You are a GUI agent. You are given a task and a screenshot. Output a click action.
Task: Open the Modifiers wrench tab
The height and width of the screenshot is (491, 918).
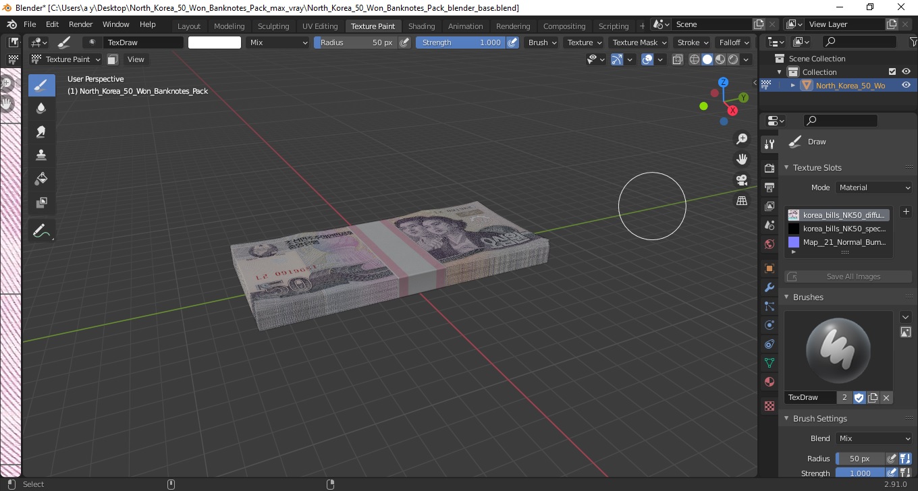click(769, 287)
